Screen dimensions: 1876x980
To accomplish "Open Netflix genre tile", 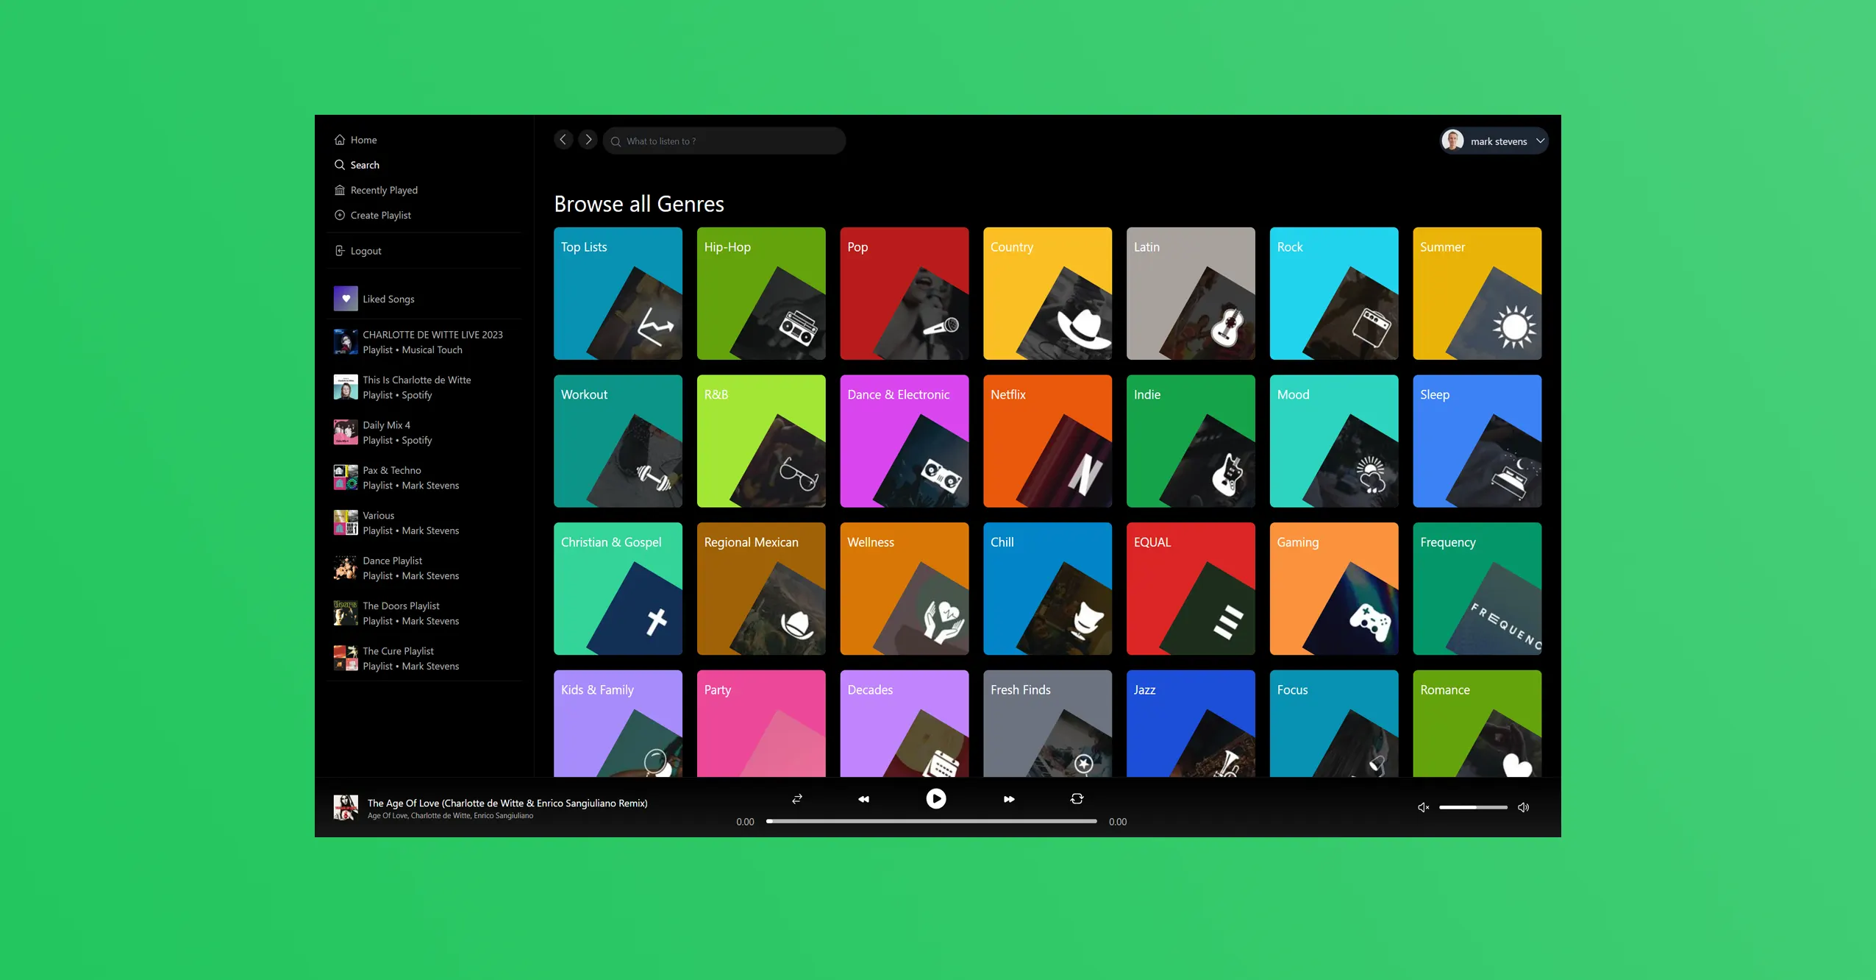I will (1047, 441).
